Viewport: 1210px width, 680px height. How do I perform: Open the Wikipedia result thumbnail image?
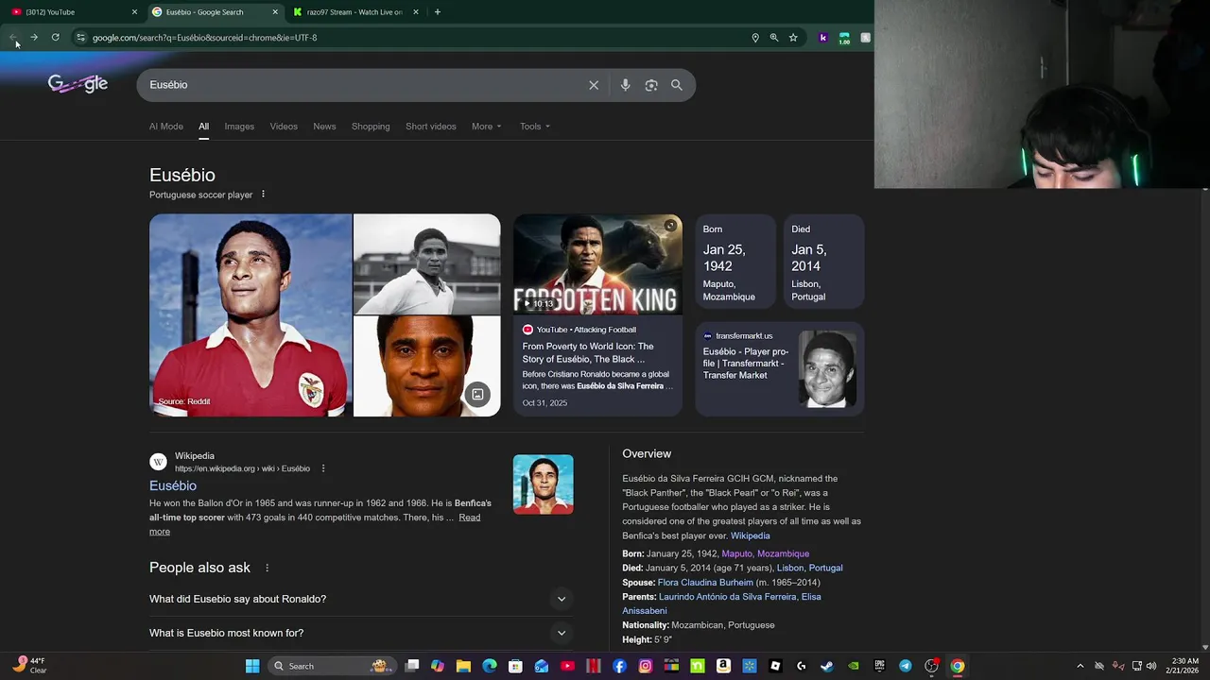tap(543, 484)
